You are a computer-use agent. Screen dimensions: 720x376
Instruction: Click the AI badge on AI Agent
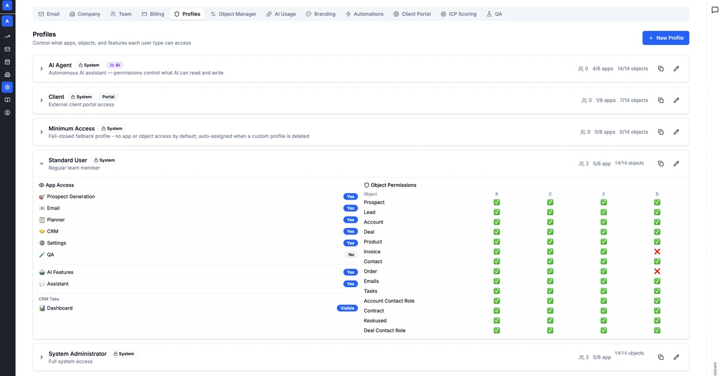click(115, 65)
